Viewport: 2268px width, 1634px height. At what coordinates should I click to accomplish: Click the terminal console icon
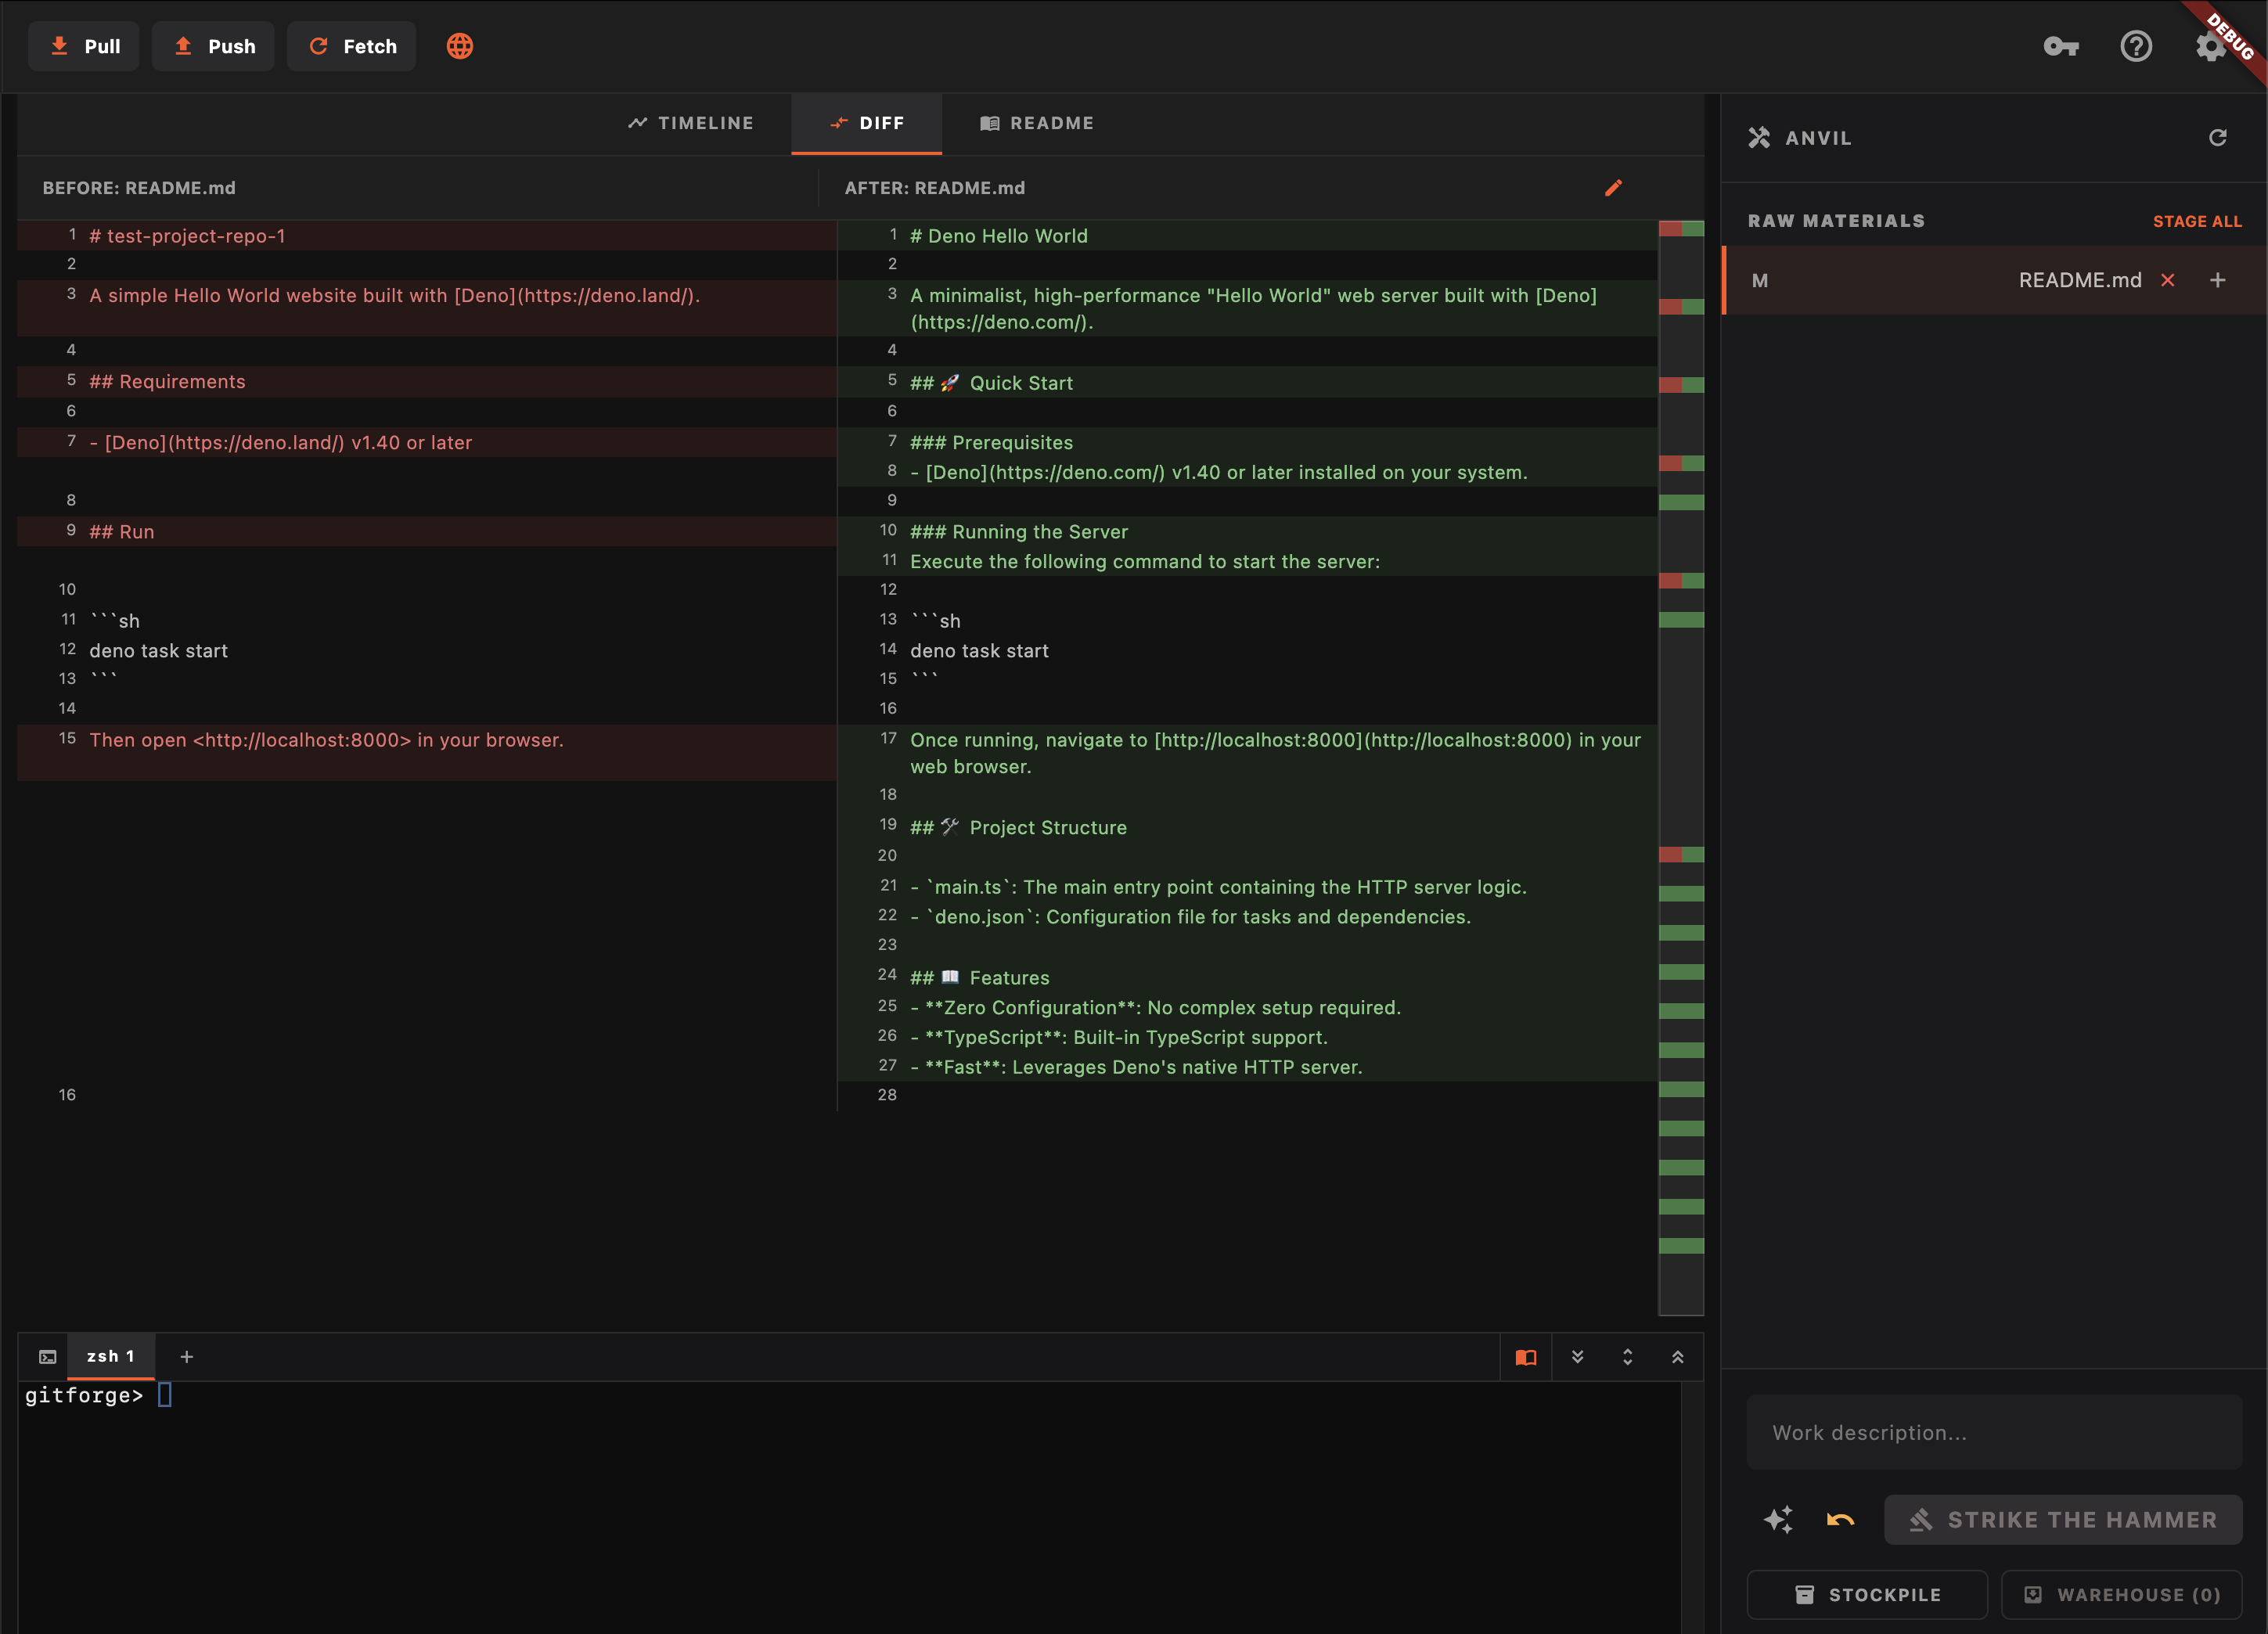pos(47,1357)
